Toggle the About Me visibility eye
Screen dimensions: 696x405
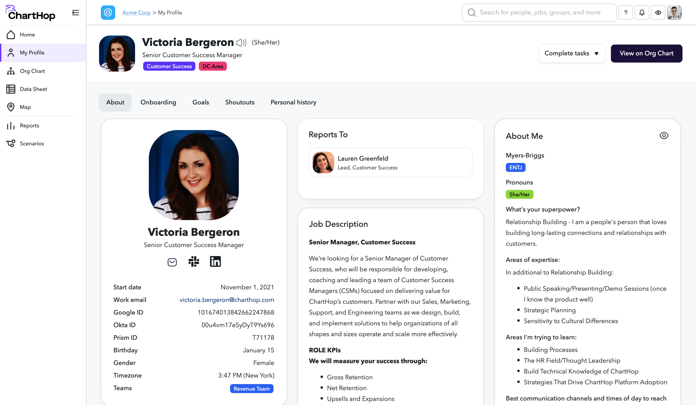(664, 136)
